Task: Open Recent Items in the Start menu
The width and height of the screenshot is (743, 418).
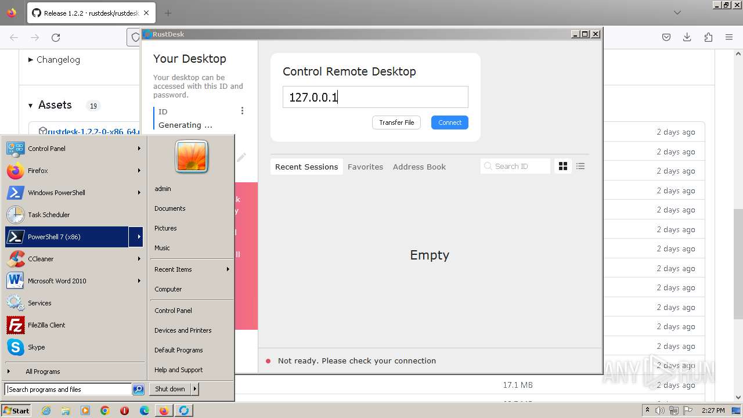Action: [192, 269]
